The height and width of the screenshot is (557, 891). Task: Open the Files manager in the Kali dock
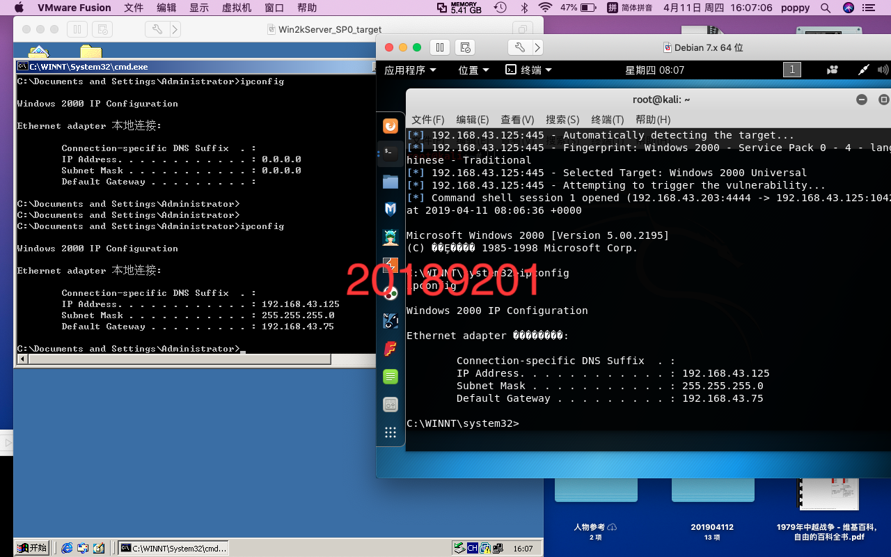point(391,182)
